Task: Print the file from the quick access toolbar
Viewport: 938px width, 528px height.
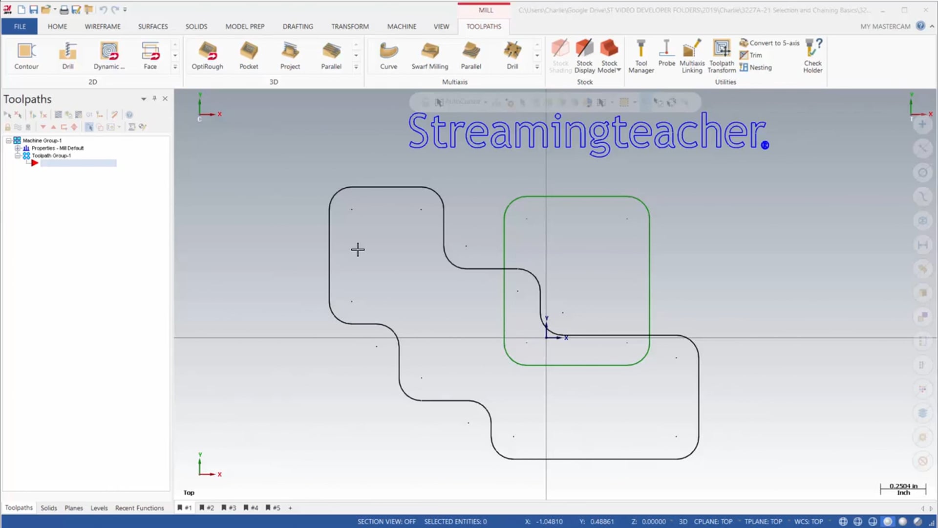Action: tap(64, 9)
